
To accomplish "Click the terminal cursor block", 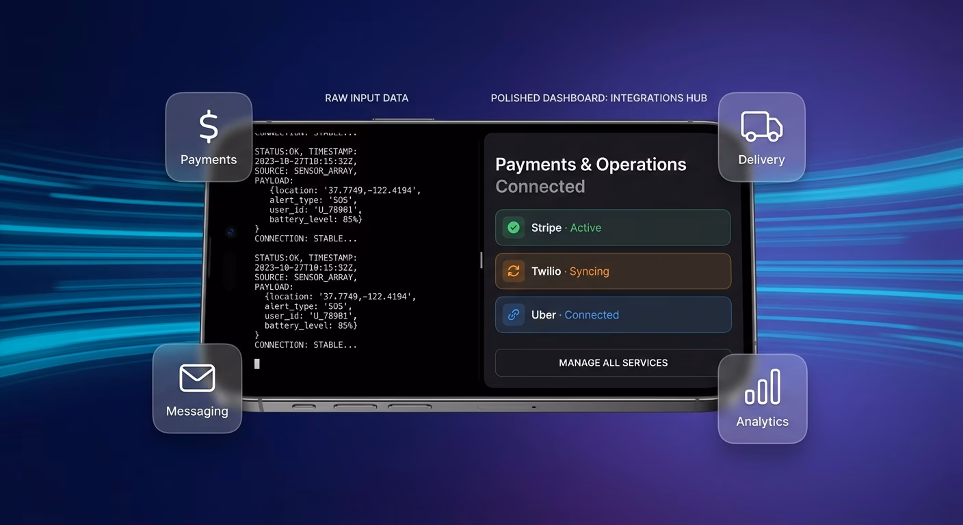I will 257,364.
